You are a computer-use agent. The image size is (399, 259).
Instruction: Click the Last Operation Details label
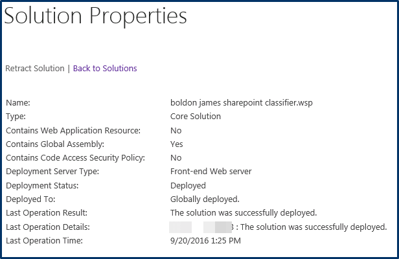(x=47, y=227)
